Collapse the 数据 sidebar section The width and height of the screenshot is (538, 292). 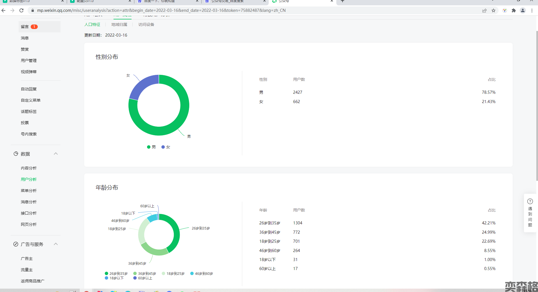pos(56,154)
